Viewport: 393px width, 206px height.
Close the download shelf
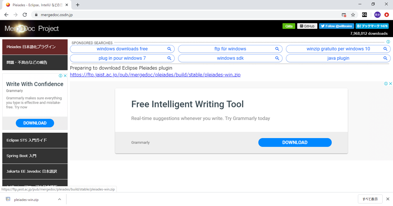(x=388, y=199)
